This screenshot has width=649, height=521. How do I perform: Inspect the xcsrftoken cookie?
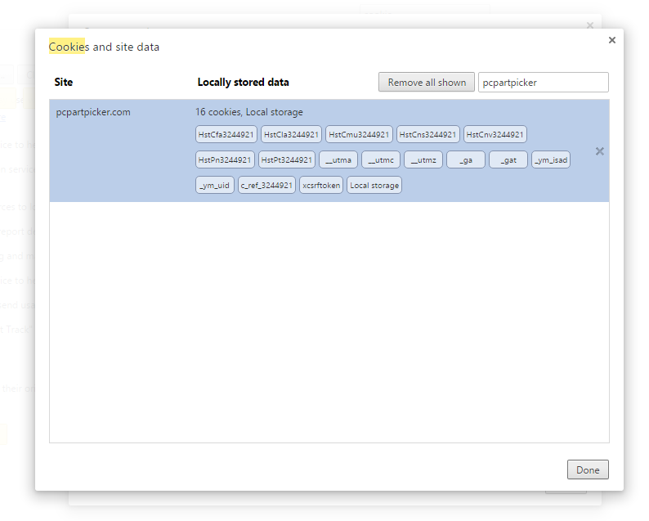pos(321,185)
